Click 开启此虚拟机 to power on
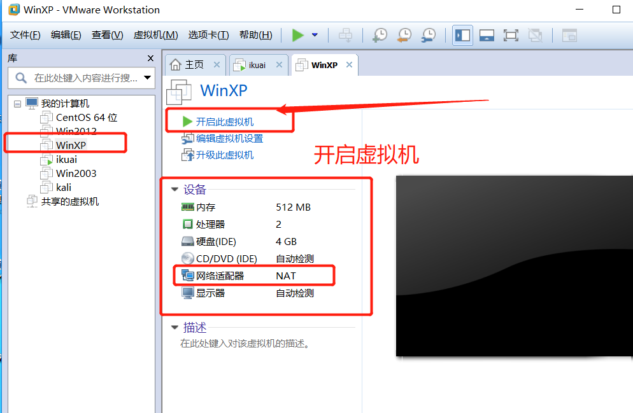 pyautogui.click(x=224, y=122)
